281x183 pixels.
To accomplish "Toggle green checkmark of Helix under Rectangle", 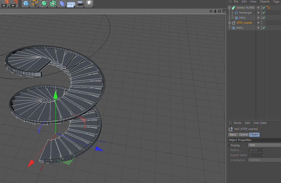I will 264,18.
